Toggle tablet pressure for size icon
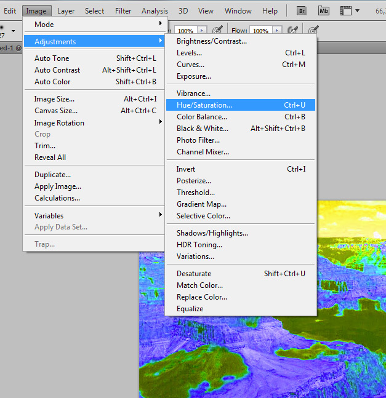386x398 pixels. (313, 30)
